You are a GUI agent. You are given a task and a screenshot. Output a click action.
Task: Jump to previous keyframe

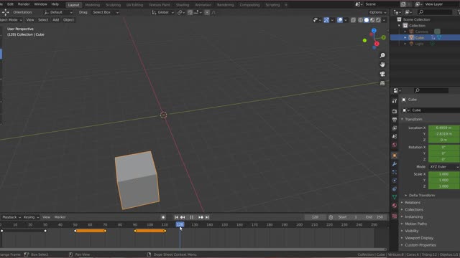(183, 217)
